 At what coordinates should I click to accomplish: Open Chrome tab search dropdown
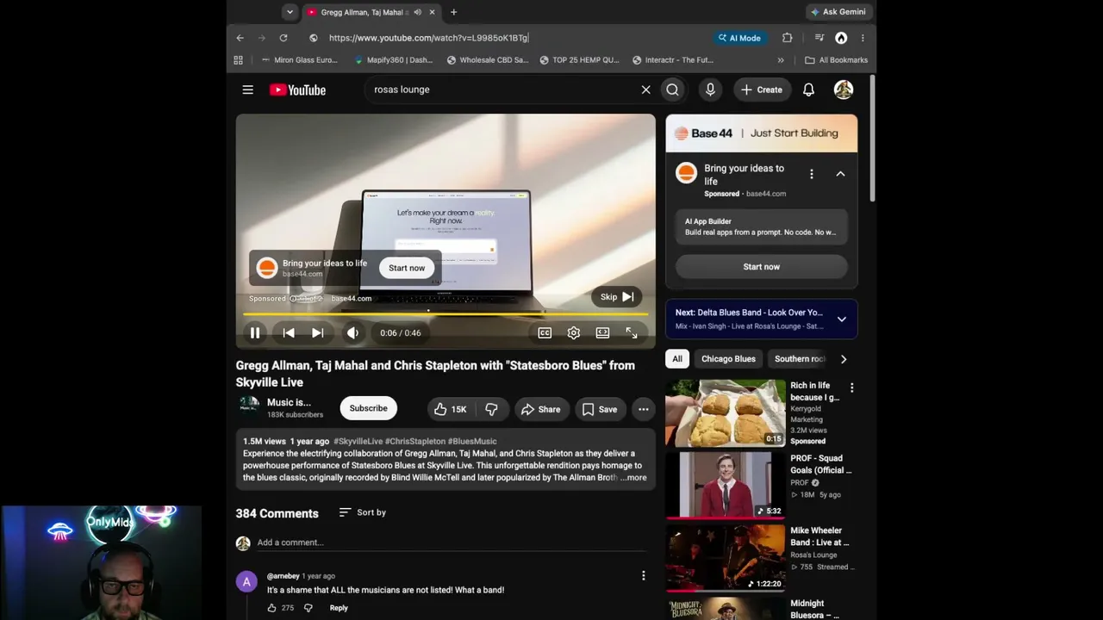(290, 12)
